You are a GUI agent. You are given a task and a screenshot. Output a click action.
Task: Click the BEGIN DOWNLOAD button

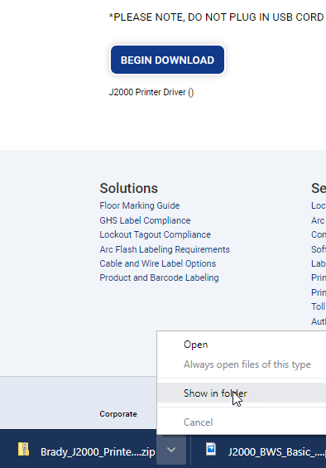[x=167, y=60]
